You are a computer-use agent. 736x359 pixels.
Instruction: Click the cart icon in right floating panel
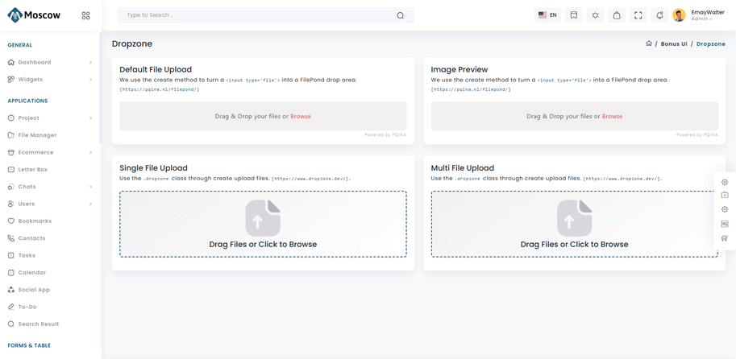click(725, 238)
